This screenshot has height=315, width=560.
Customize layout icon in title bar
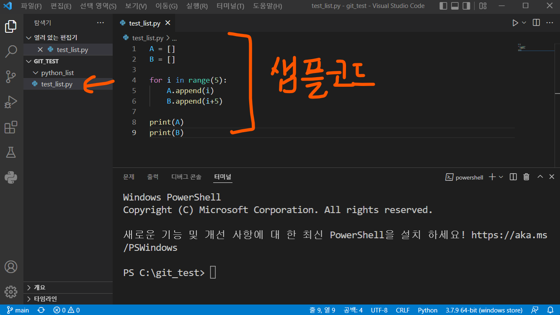(483, 6)
